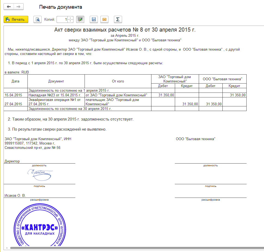Click the yellow Печать button
This screenshot has width=264, height=252.
click(x=16, y=19)
